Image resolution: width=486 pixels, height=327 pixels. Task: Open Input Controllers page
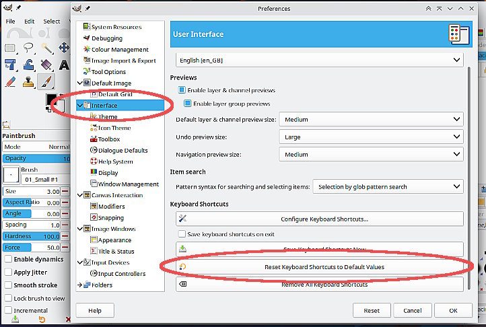[121, 274]
